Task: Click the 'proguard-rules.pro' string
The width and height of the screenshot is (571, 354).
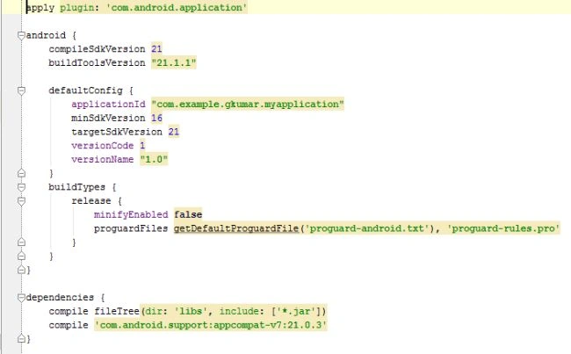Action: pos(503,228)
